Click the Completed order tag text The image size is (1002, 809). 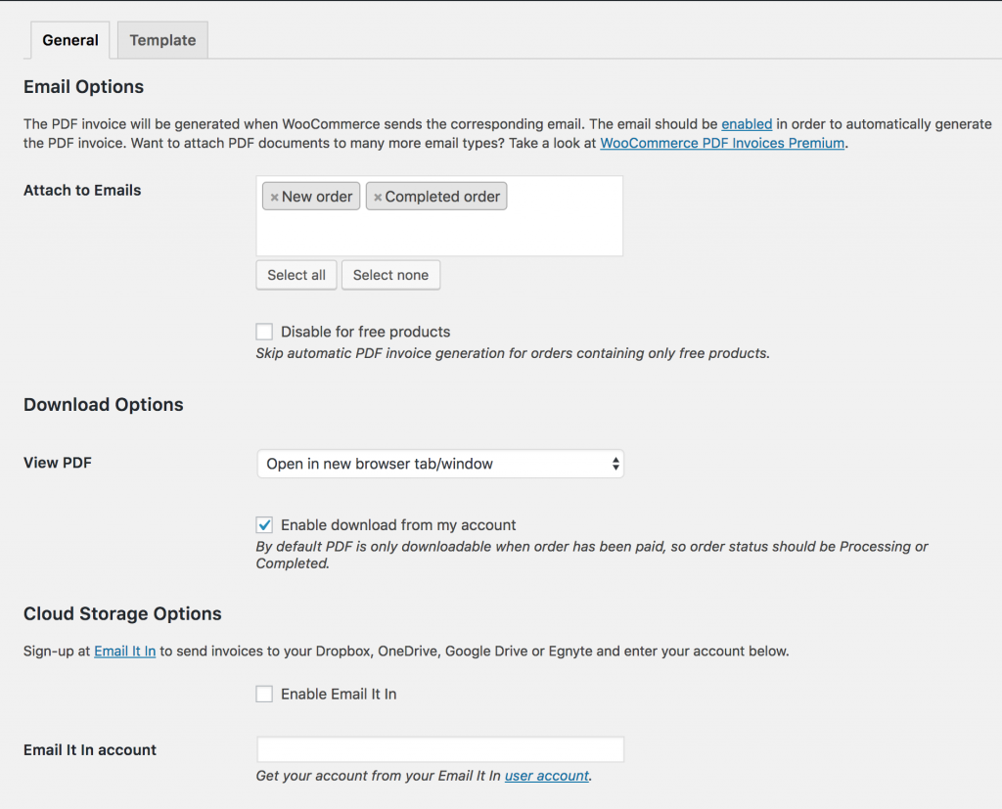(442, 197)
